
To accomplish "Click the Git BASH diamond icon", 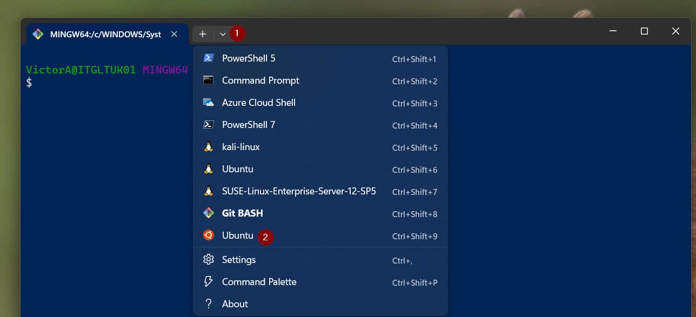I will pos(208,213).
